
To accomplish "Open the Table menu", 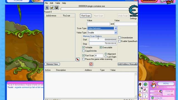I will tap(58, 3).
